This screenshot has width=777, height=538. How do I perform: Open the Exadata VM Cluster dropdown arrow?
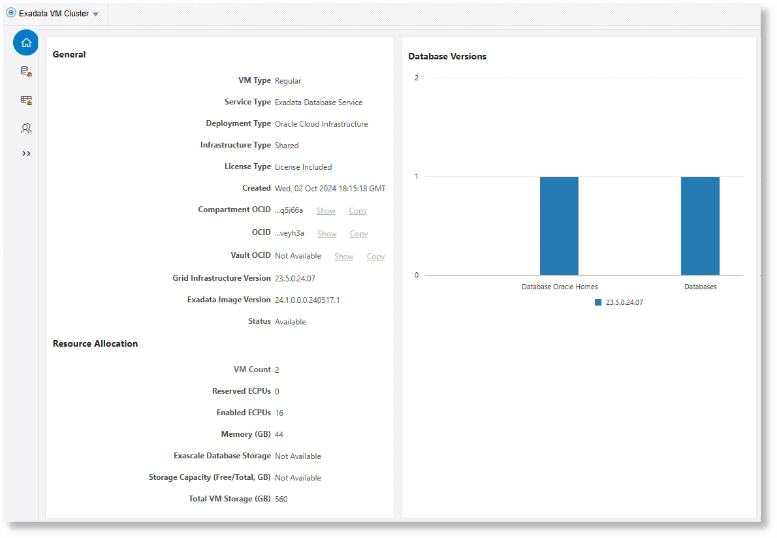[95, 14]
